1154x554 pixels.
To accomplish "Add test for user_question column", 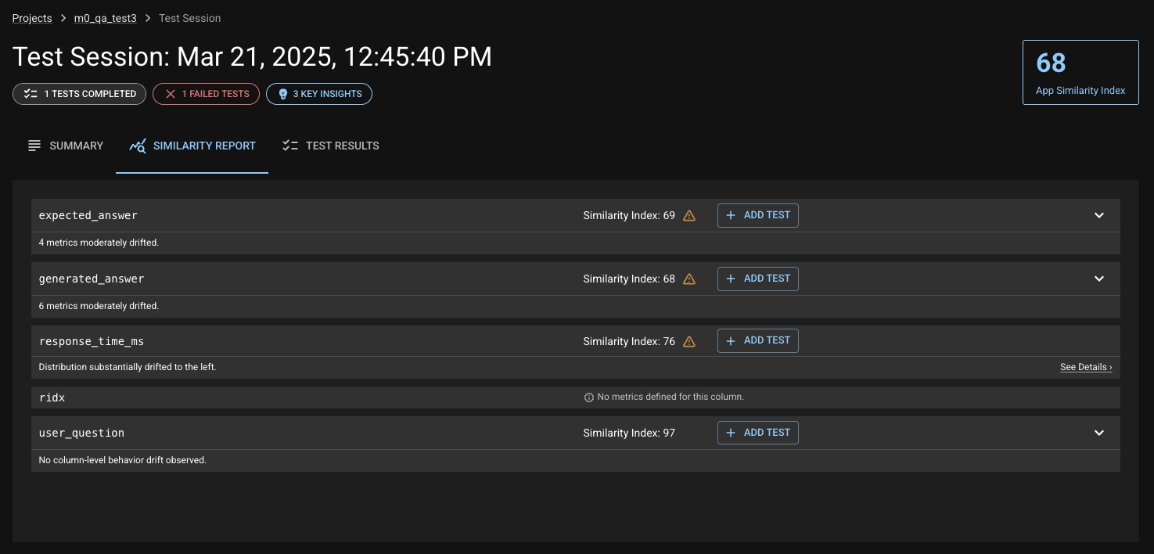I will pyautogui.click(x=757, y=433).
